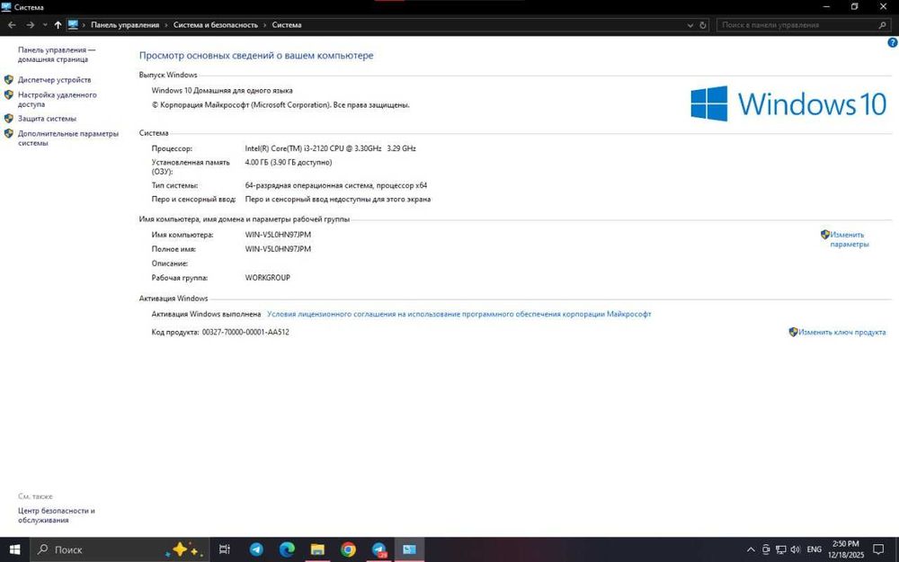
Task: Click 'Изменить параметры' link
Action: click(x=850, y=239)
